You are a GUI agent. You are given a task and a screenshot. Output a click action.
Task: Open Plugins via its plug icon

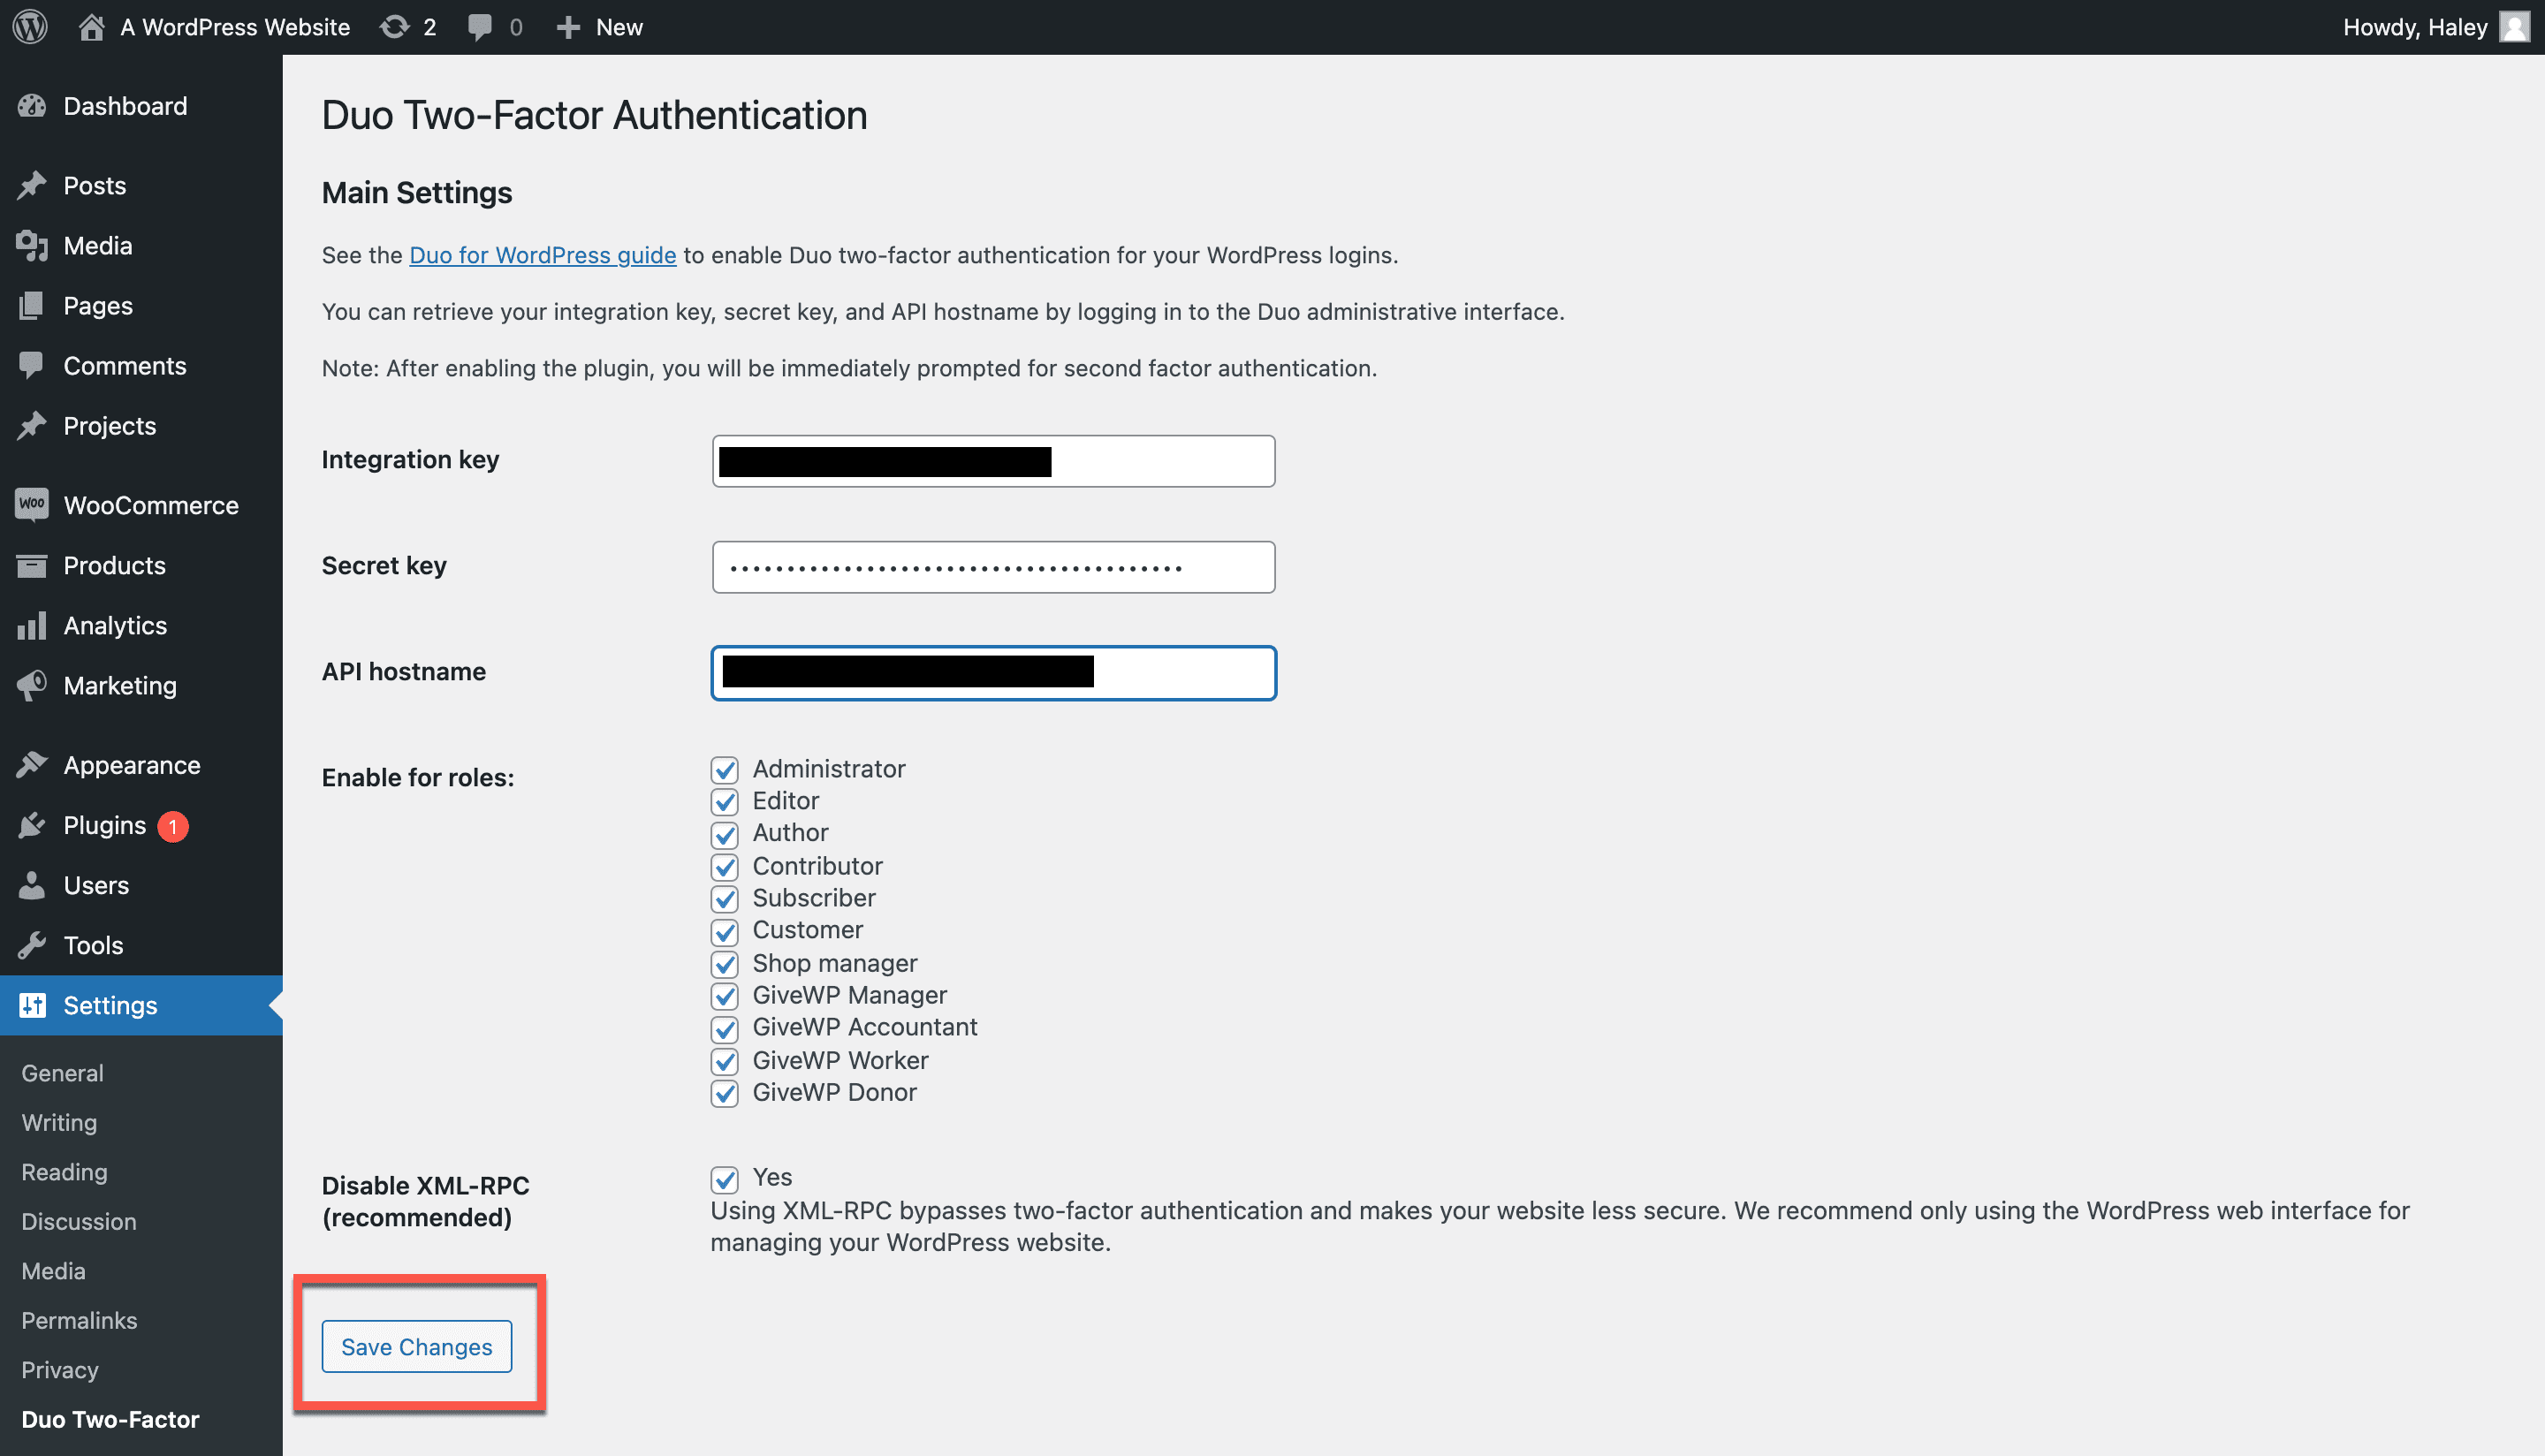(32, 825)
